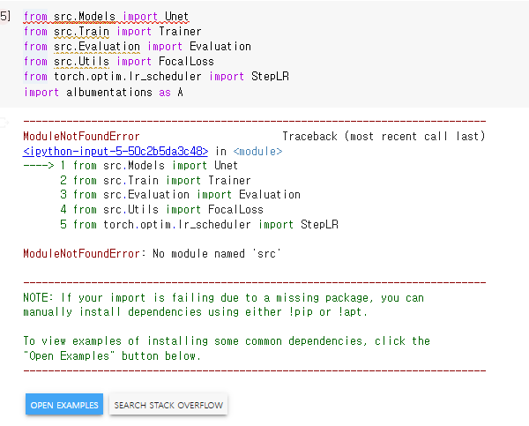Click Unet in the first import line
Screen dimensions: 529x426
[x=176, y=17]
